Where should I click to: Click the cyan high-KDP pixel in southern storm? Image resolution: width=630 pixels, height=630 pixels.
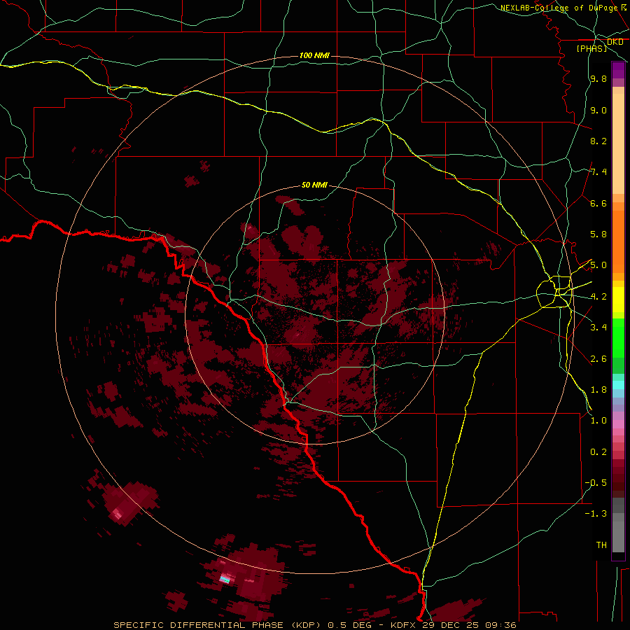click(225, 580)
